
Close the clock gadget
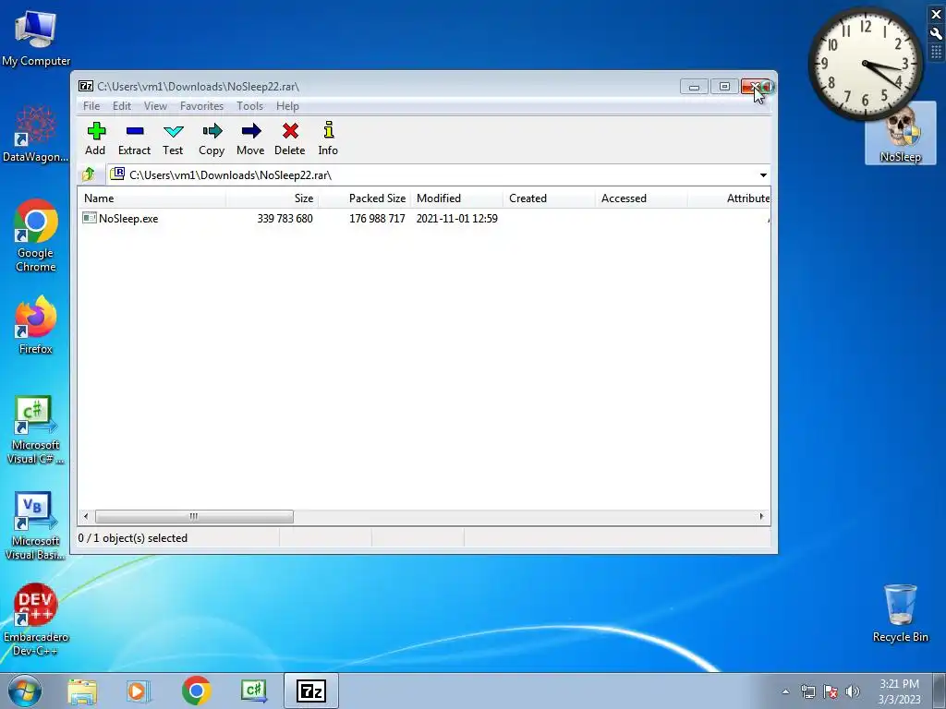click(937, 15)
